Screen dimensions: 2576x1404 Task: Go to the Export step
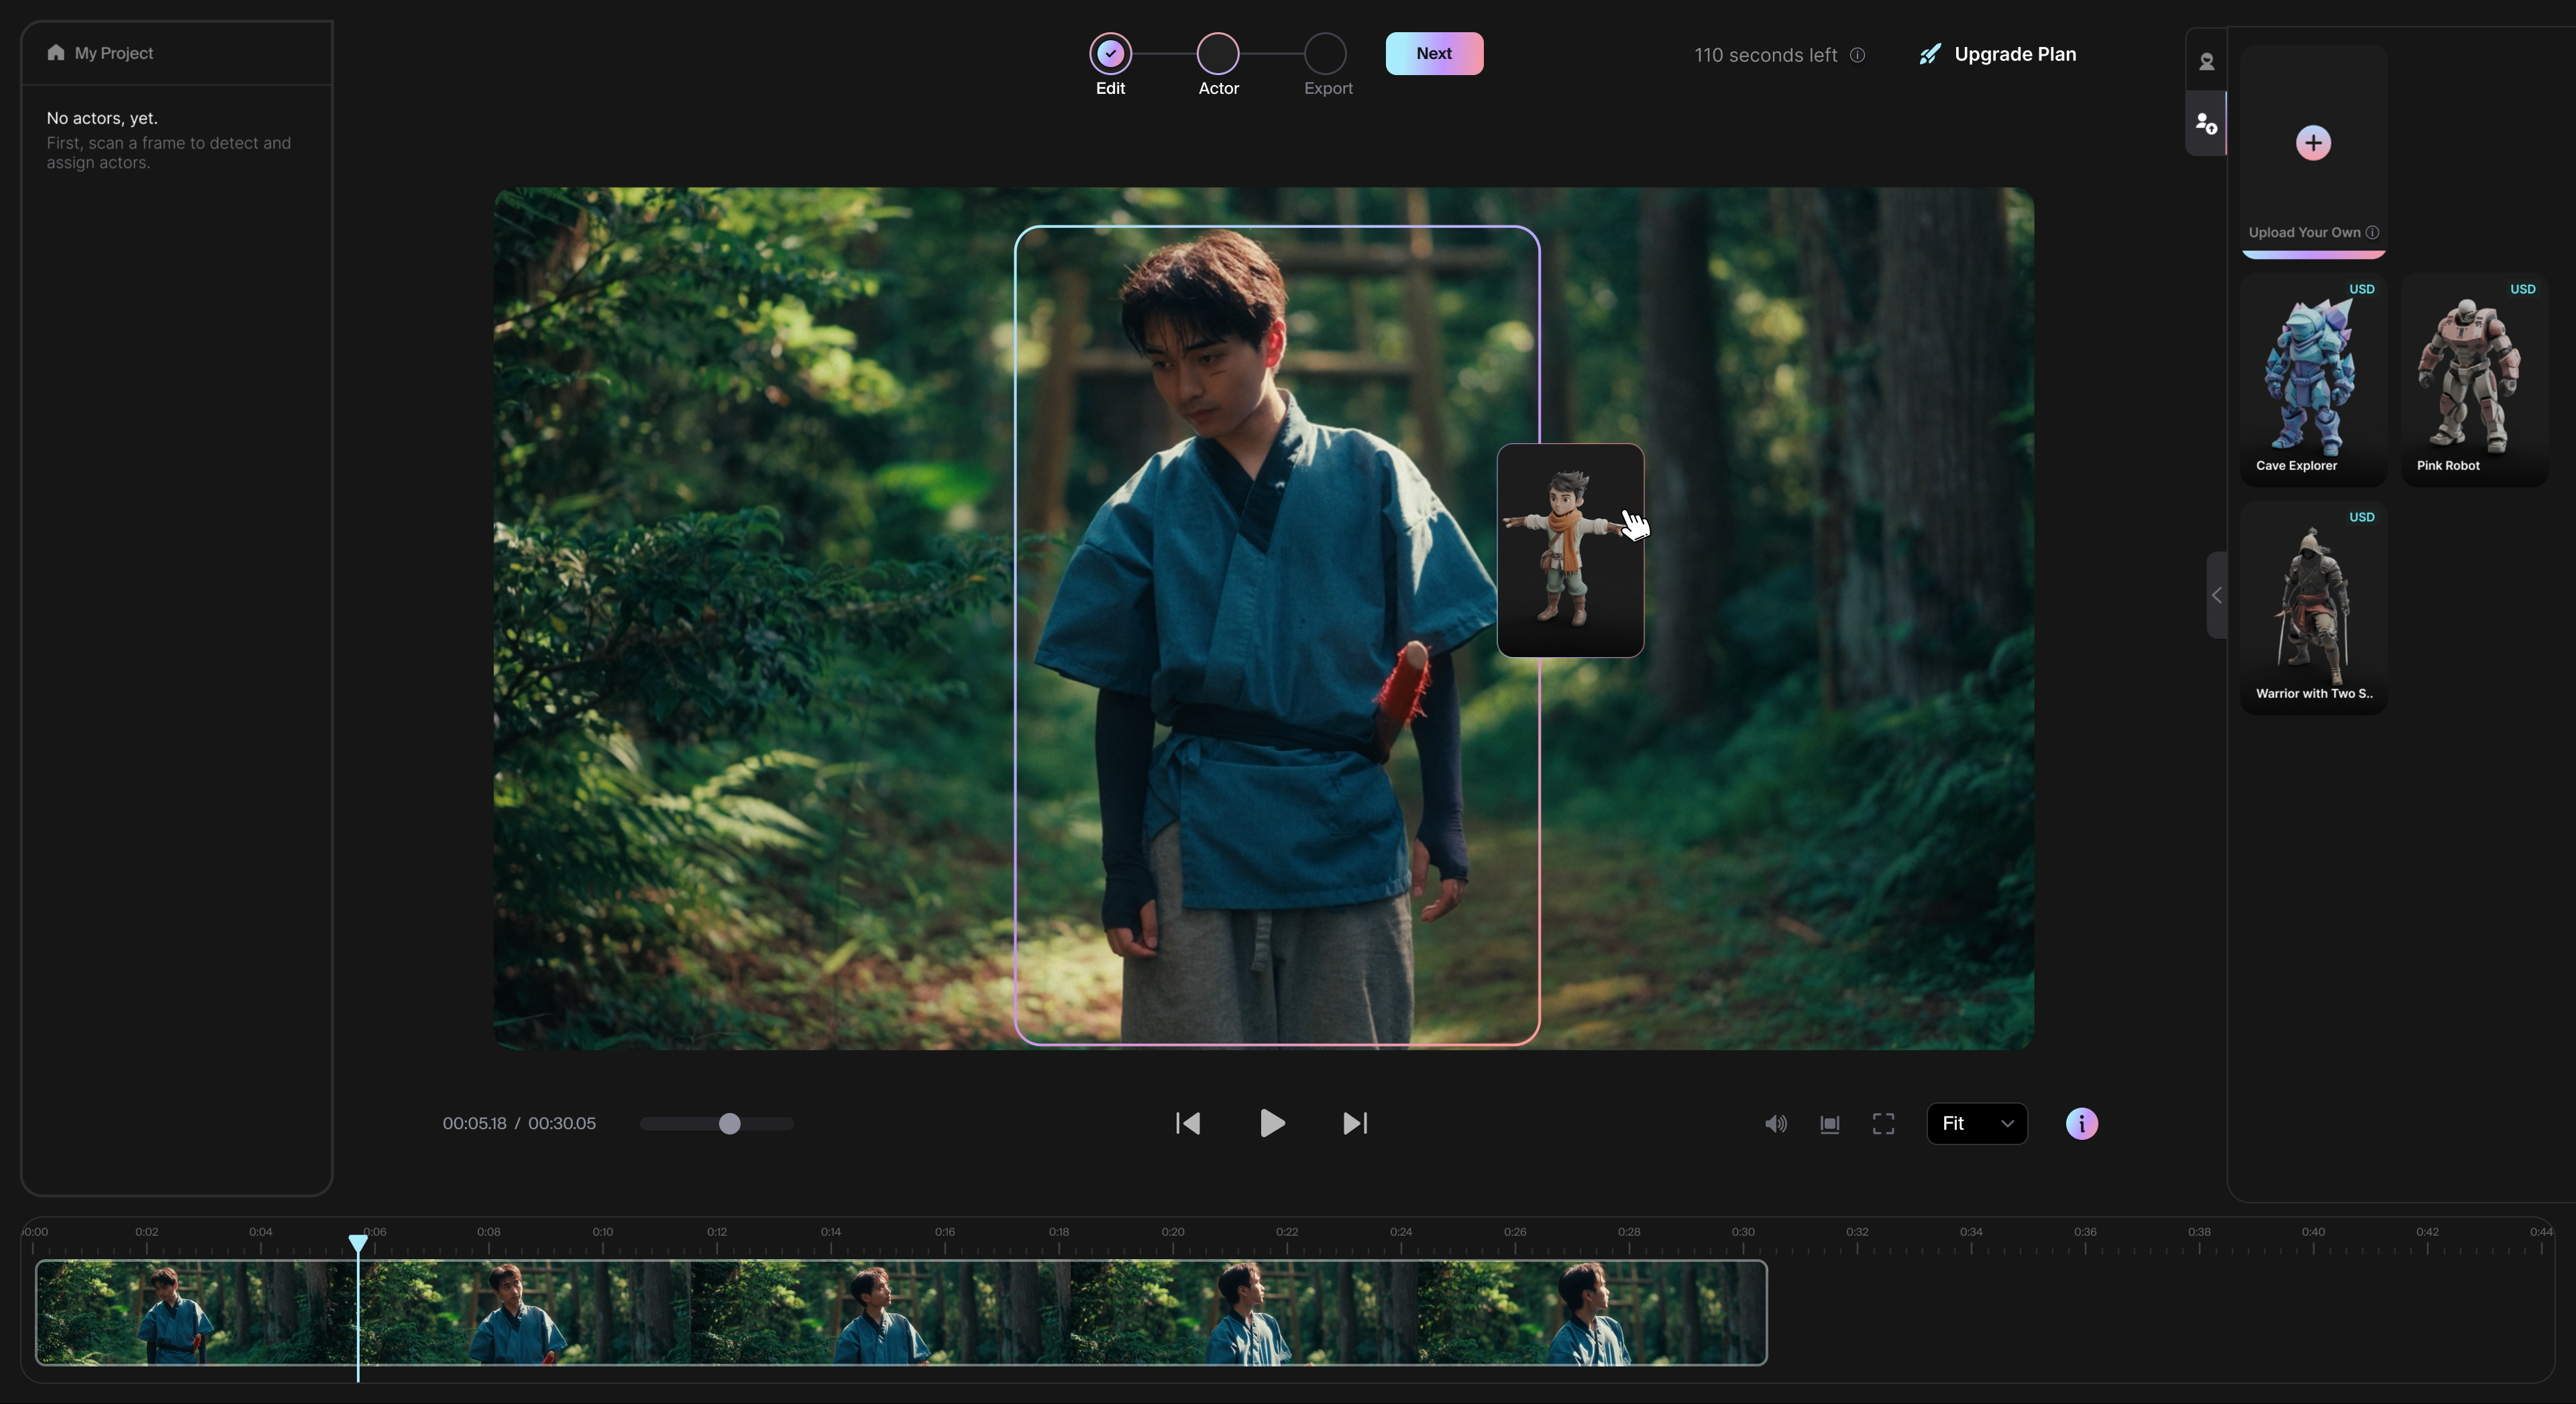click(1325, 54)
